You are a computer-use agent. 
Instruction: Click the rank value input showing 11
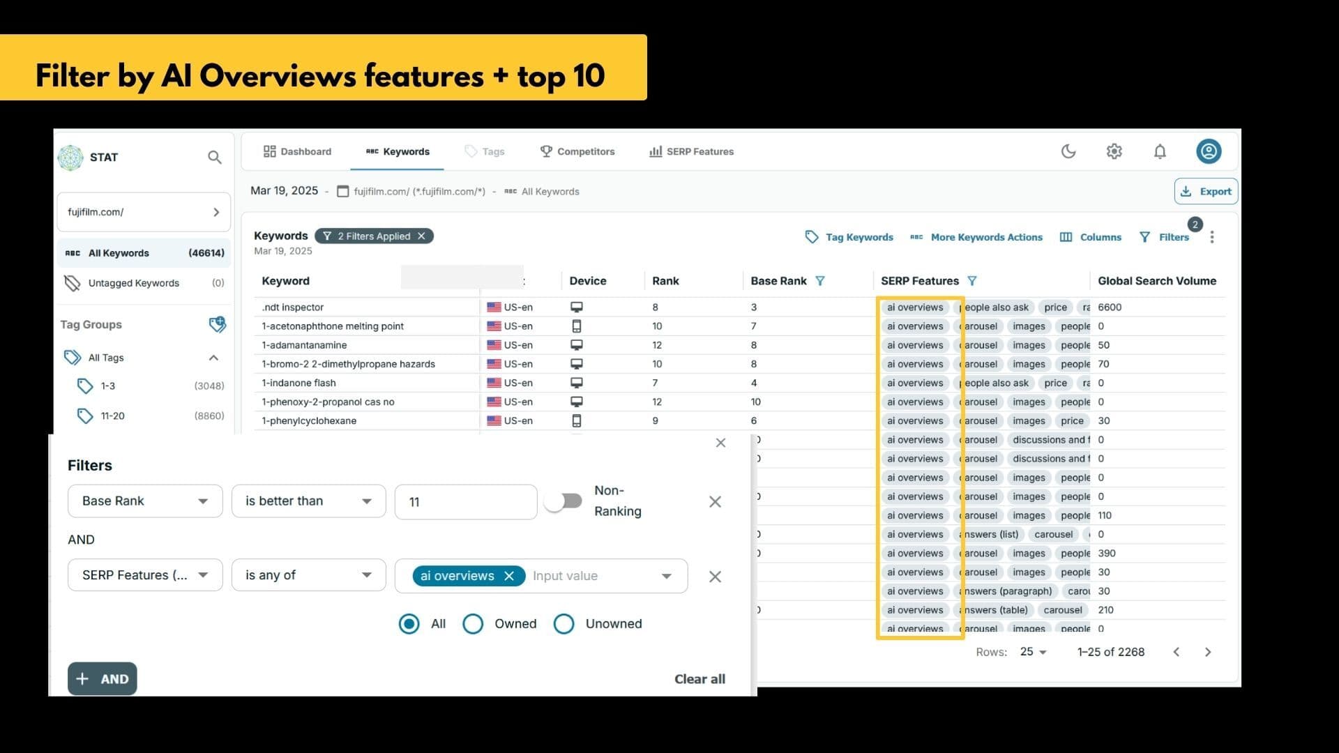coord(465,502)
